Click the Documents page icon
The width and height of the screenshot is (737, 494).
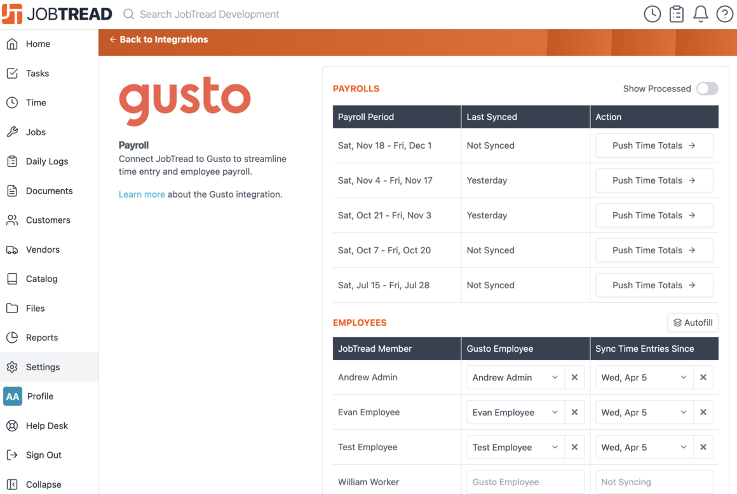[12, 190]
